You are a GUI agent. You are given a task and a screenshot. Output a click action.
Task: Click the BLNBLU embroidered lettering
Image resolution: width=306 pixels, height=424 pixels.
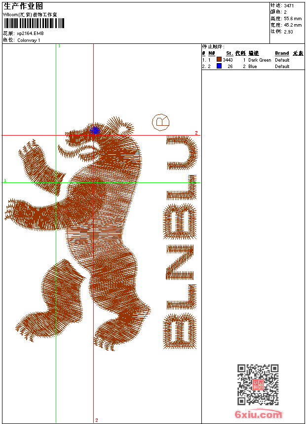coord(180,242)
